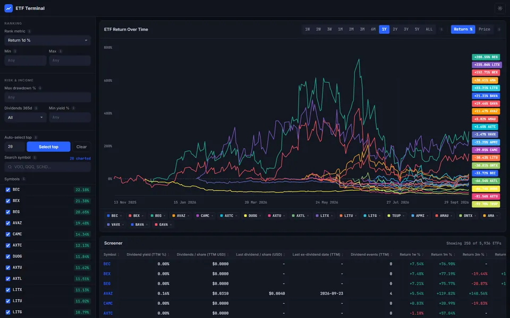Image resolution: width=510 pixels, height=318 pixels.
Task: Remove the DUOG chip from chart legend
Action: (x=260, y=216)
